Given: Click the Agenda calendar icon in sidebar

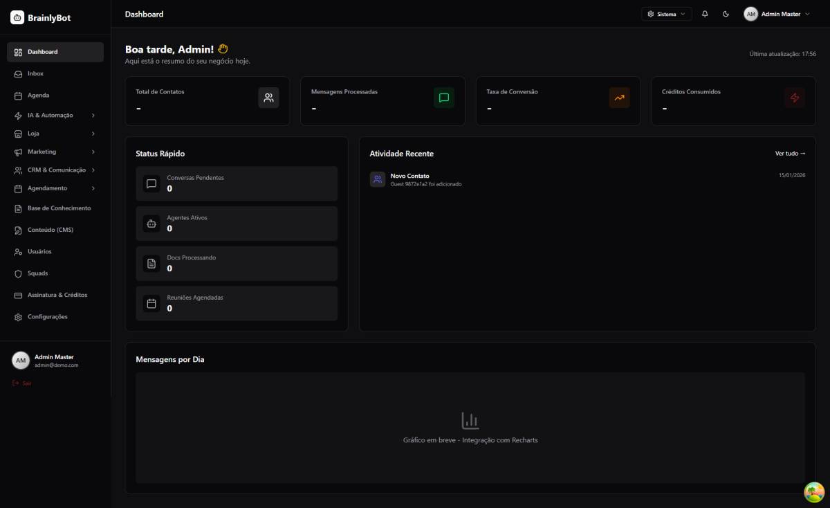Looking at the screenshot, I should (19, 96).
